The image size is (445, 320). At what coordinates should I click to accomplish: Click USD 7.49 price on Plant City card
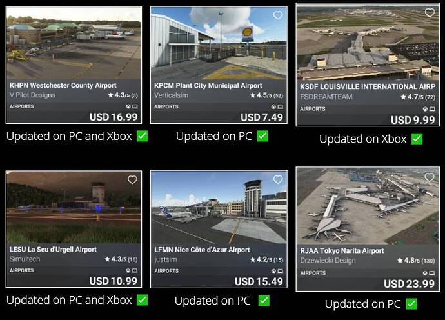pos(262,117)
